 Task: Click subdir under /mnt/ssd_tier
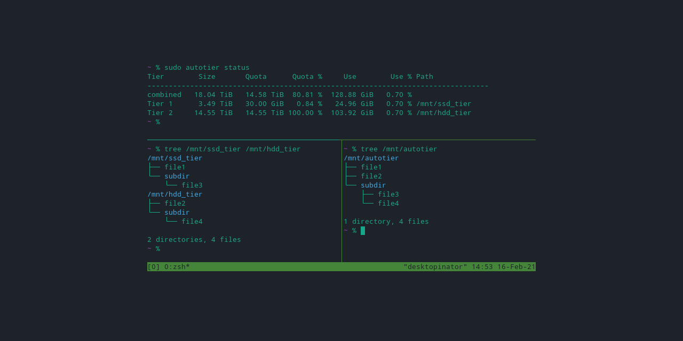(x=177, y=176)
